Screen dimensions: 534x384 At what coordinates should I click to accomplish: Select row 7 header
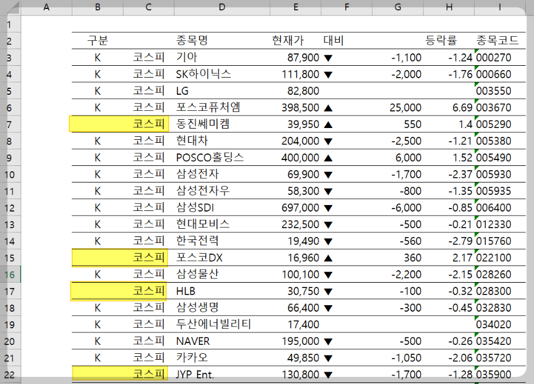[x=9, y=124]
